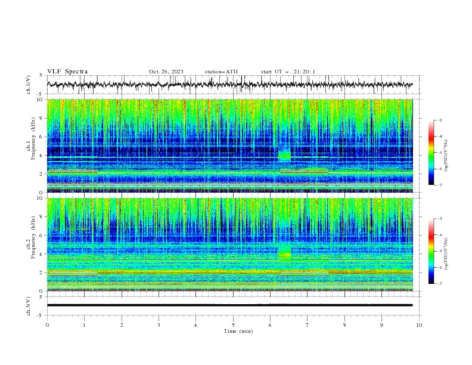Click the time axis tick label "3"
The width and height of the screenshot is (472, 365).
pos(159,325)
